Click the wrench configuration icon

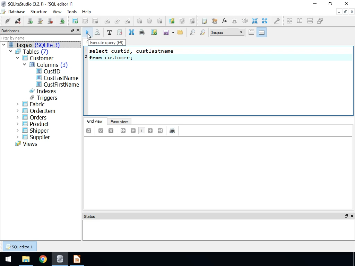277,21
